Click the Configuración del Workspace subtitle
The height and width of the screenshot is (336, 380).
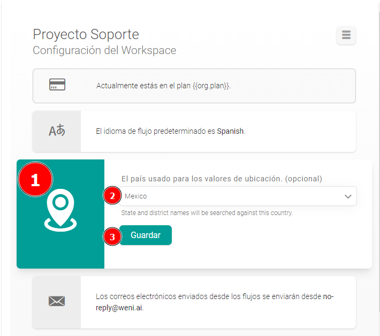pos(104,51)
